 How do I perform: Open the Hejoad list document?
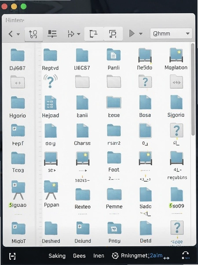point(50,102)
